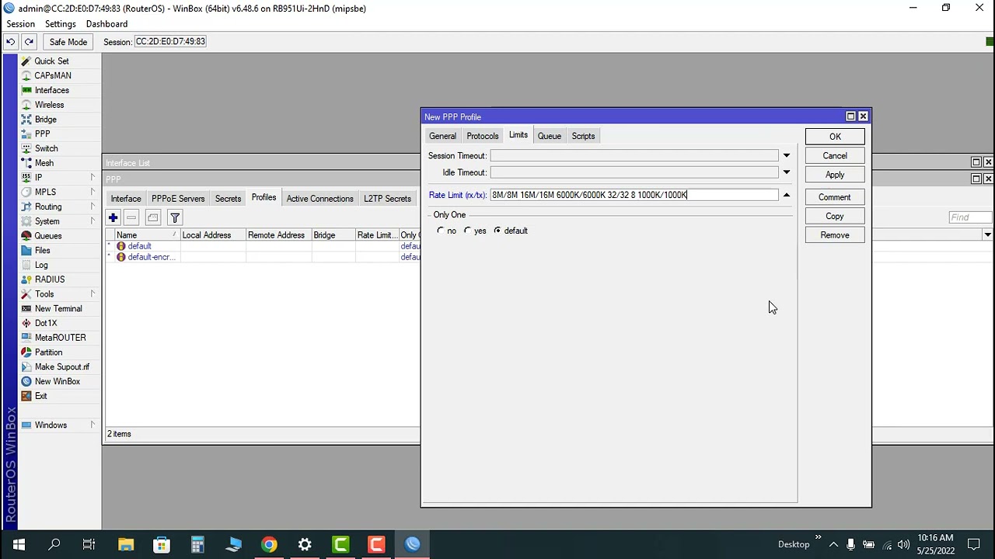
Task: Switch to Protocols tab
Action: (483, 136)
